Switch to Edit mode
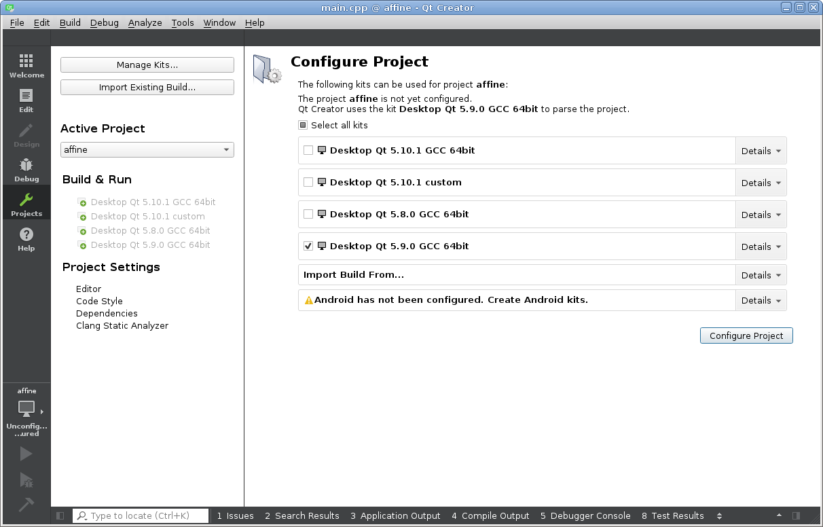This screenshot has width=823, height=527. (x=26, y=100)
